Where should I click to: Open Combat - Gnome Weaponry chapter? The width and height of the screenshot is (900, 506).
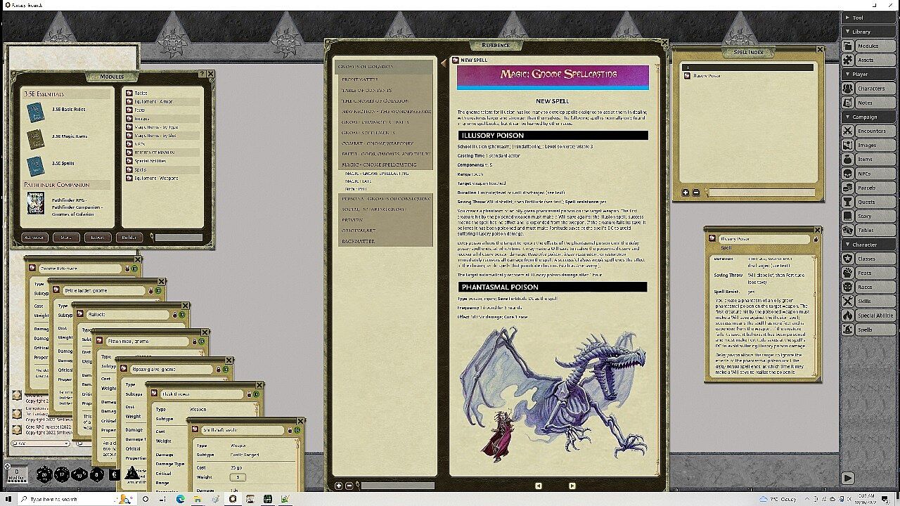tap(378, 143)
